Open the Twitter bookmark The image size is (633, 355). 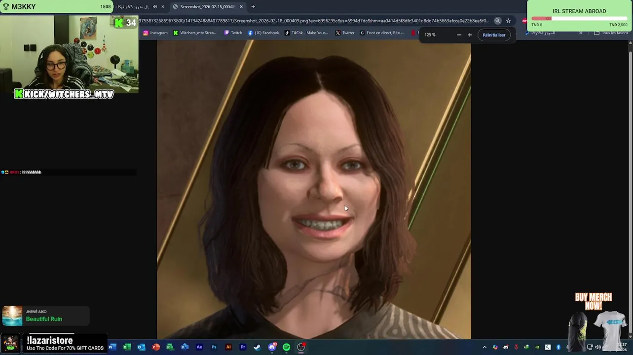[x=345, y=33]
